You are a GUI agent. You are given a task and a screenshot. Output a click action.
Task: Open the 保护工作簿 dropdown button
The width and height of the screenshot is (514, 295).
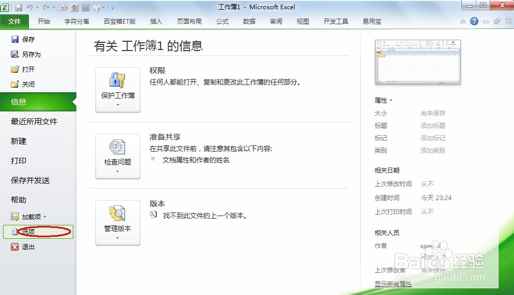click(x=118, y=90)
